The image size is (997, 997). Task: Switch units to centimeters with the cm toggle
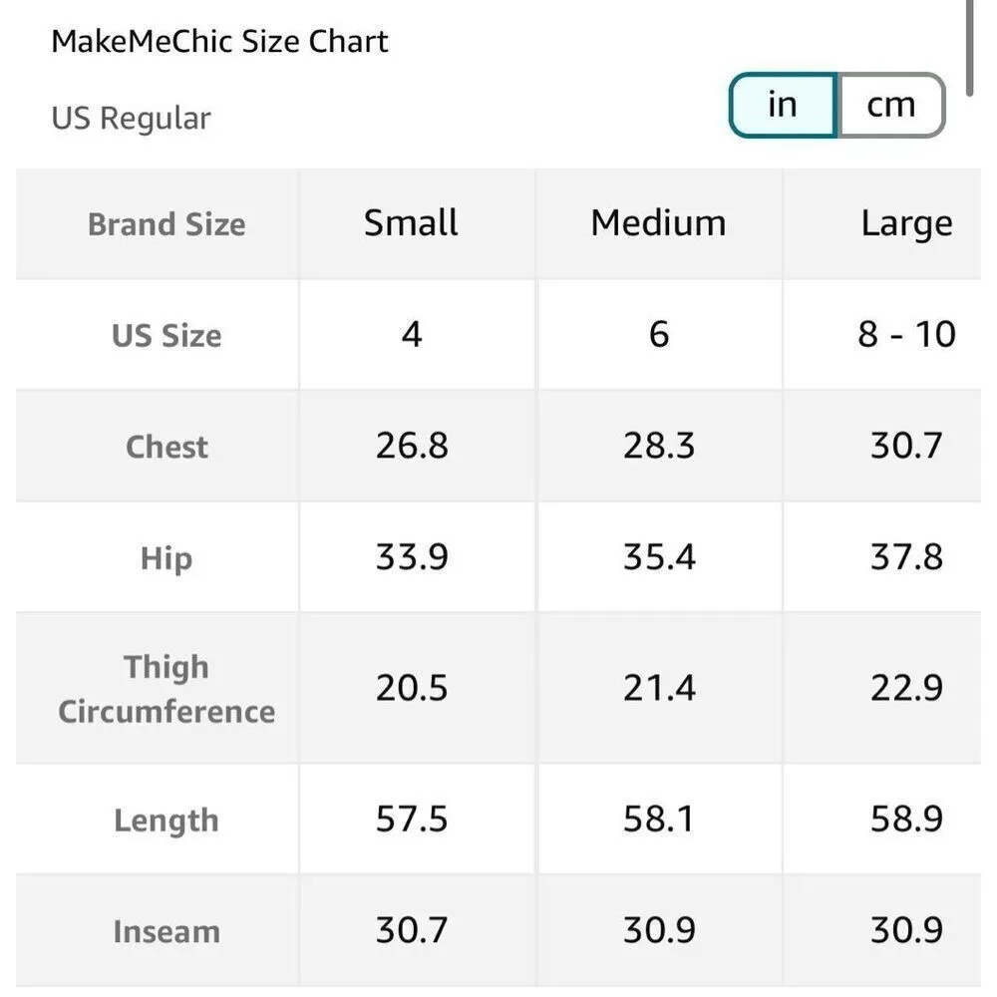pyautogui.click(x=890, y=105)
